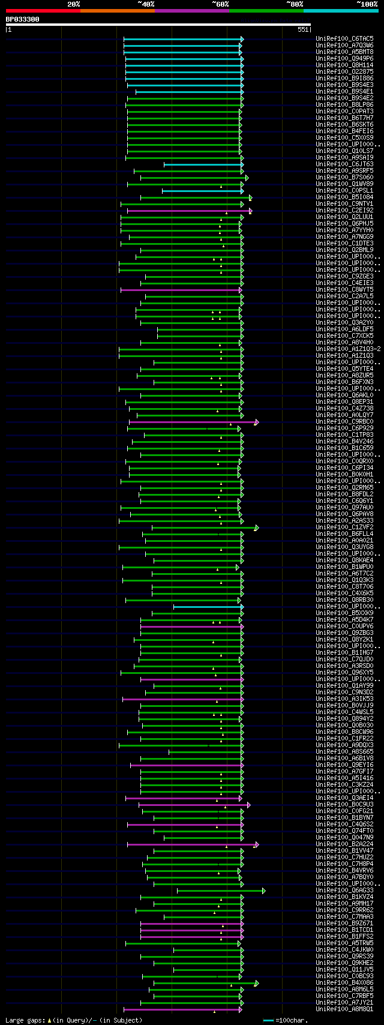384x1025 pixels.
Task: Select hit label UniRef100_Q5YTE4
Action: pos(344,369)
